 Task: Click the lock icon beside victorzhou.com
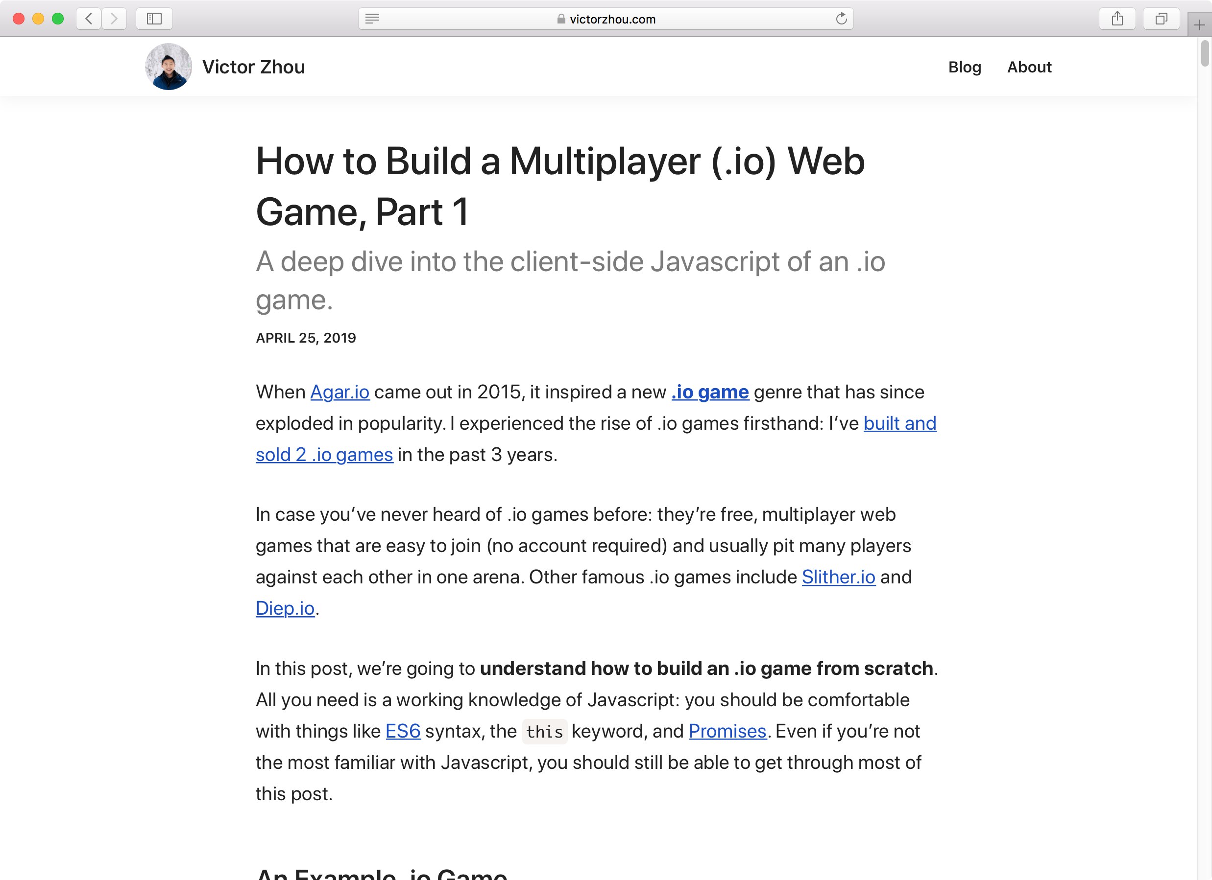560,19
